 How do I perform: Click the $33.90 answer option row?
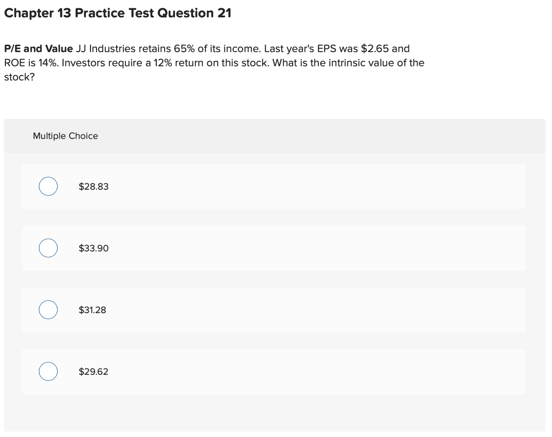point(274,248)
